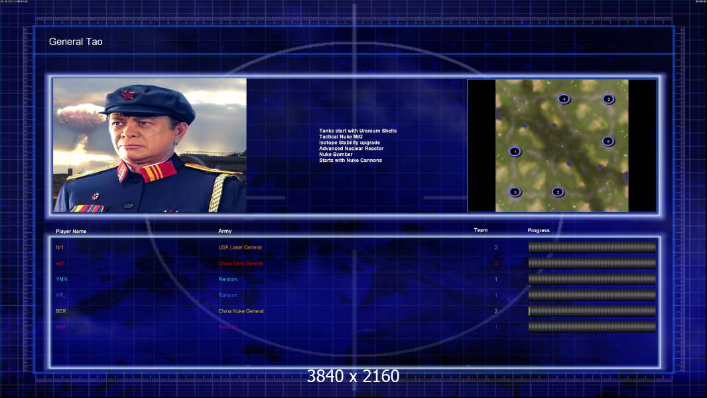
Task: Click the Random army in YMN's row
Action: [x=227, y=279]
